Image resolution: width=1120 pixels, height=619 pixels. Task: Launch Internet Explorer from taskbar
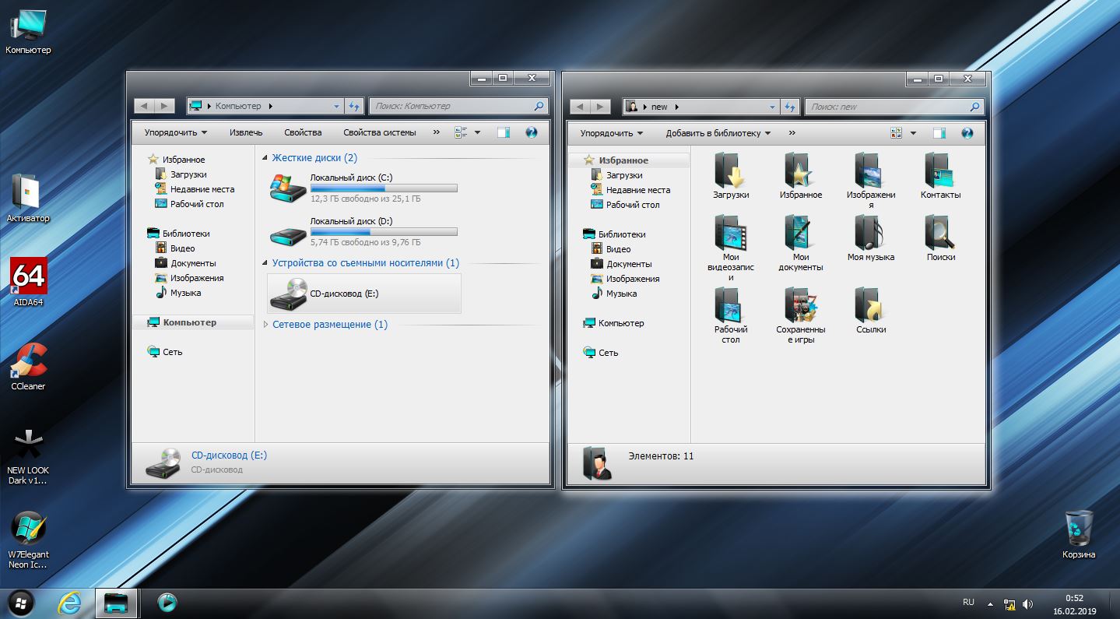(70, 602)
